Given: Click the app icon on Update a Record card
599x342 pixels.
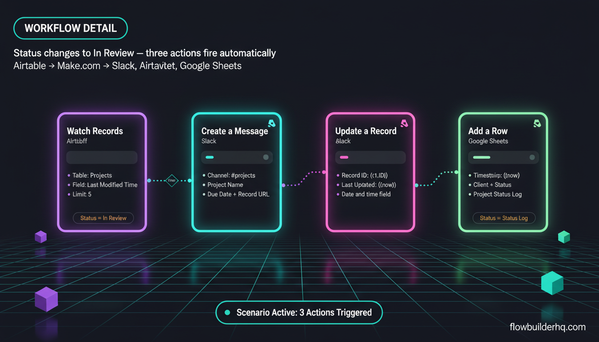Looking at the screenshot, I should point(404,123).
